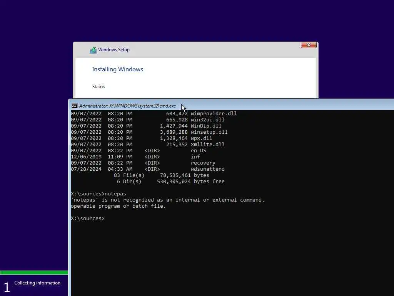The height and width of the screenshot is (296, 394).
Task: Click the 12/06/2019 date entry
Action: coord(86,157)
